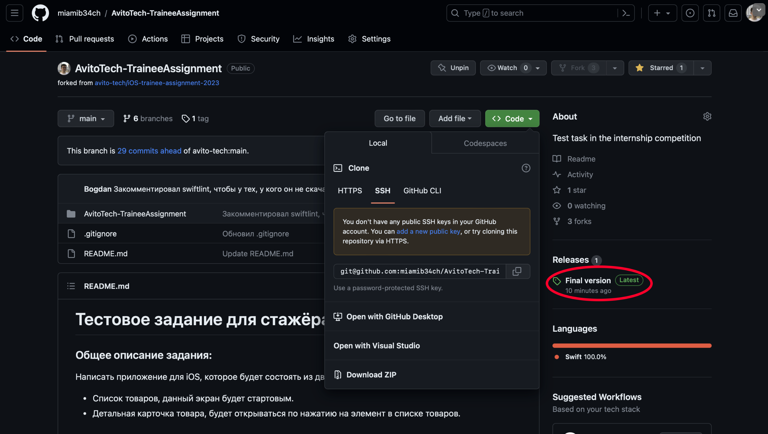Open the main branch selector dropdown
768x434 pixels.
tap(86, 119)
